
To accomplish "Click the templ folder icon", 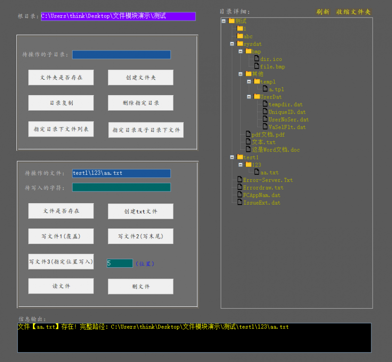I will click(x=257, y=81).
